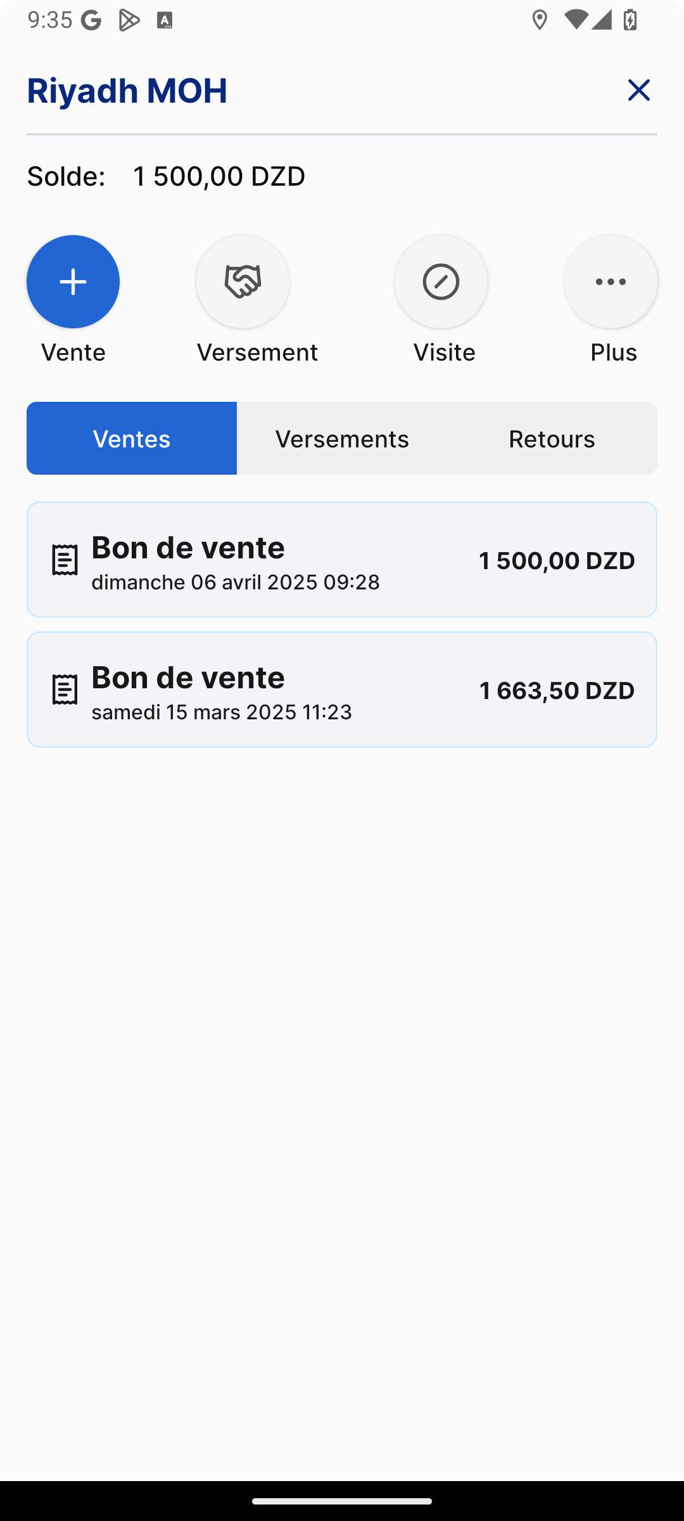Open Versement via the handshake icon
The image size is (684, 1521).
pyautogui.click(x=243, y=281)
